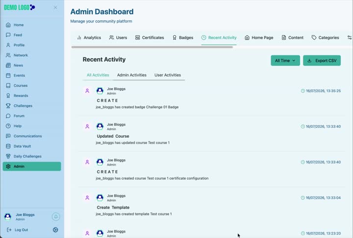This screenshot has height=238, width=353.
Task: Open settings gear beside Log Out
Action: (x=55, y=230)
